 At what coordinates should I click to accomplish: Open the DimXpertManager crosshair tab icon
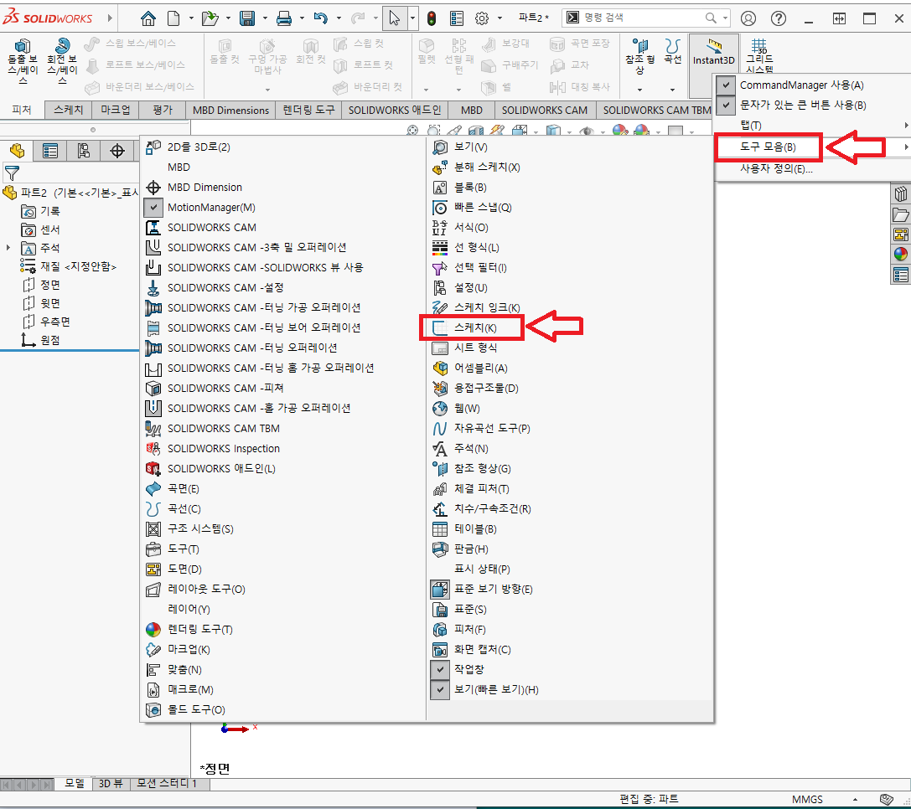pos(117,152)
